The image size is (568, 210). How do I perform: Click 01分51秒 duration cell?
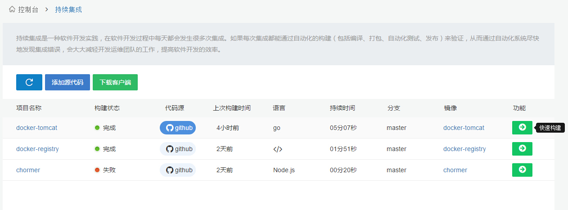[343, 149]
